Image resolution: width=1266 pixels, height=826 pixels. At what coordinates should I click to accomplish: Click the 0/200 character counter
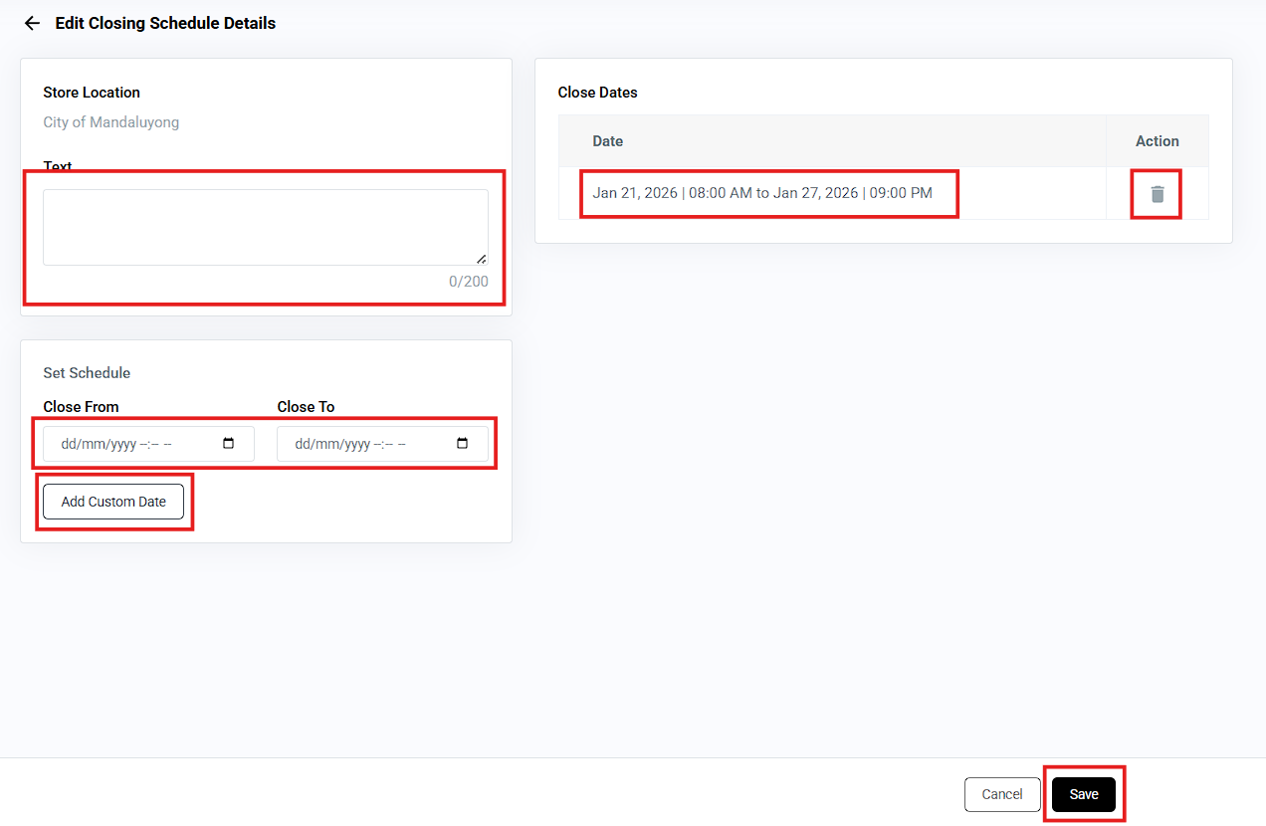469,282
